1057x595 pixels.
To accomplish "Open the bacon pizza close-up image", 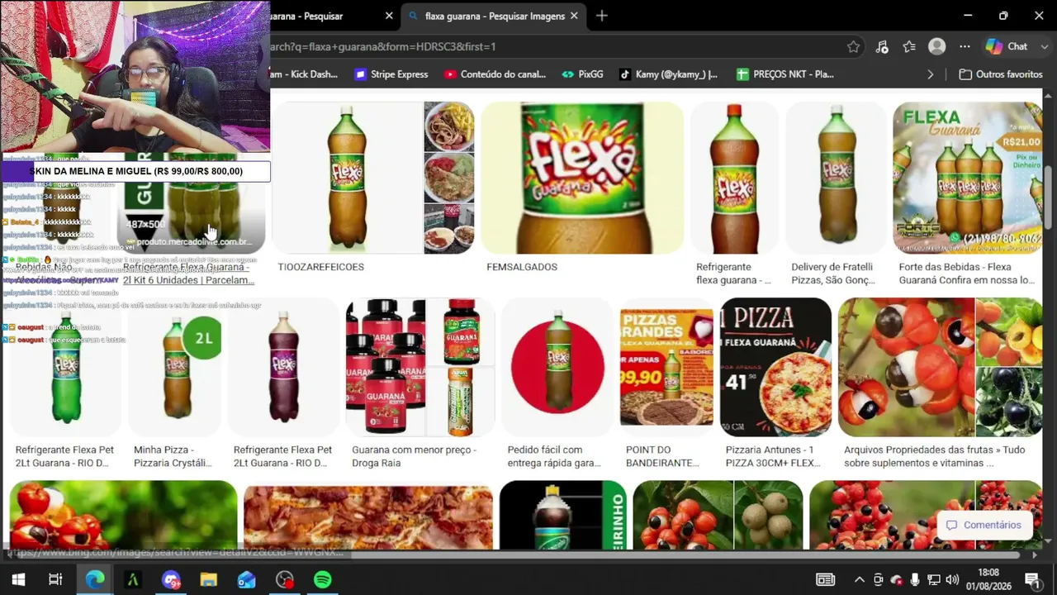I will [368, 515].
